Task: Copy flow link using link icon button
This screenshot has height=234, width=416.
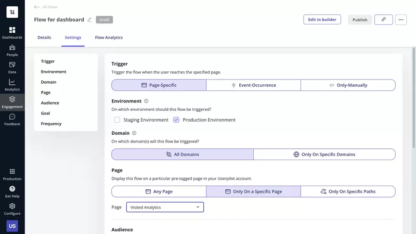Action: 383,20
